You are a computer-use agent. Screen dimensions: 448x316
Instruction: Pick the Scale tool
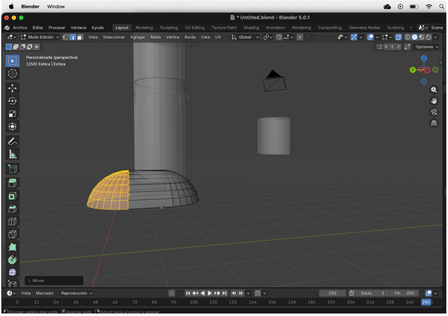click(x=12, y=114)
